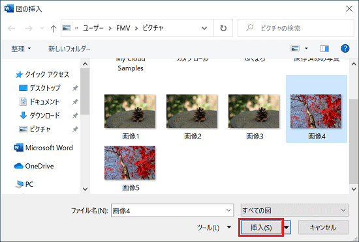Go forward using the forward arrow
The image size is (359, 242).
[x=29, y=28]
